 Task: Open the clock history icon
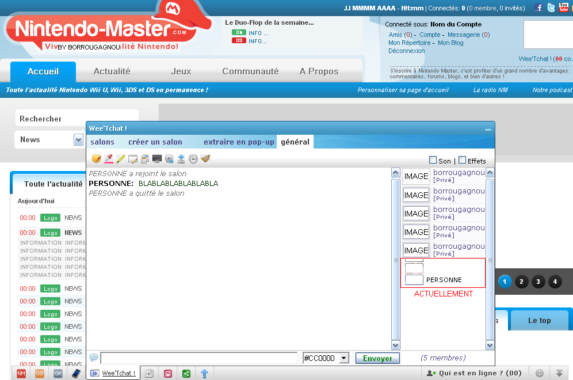(193, 159)
